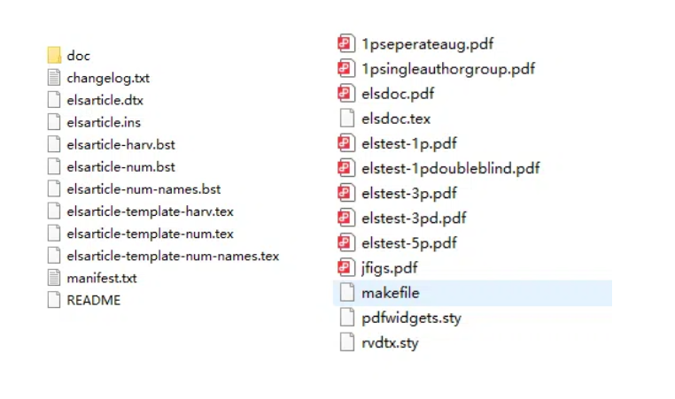Click the PDF icon for jfigs.pdf
Viewport: 675px width, 399px height.
[x=345, y=267]
